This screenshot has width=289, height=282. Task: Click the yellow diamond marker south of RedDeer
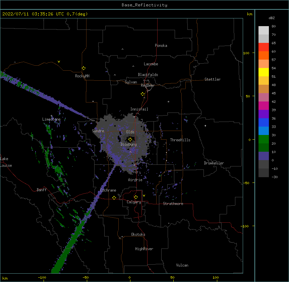pos(143,94)
